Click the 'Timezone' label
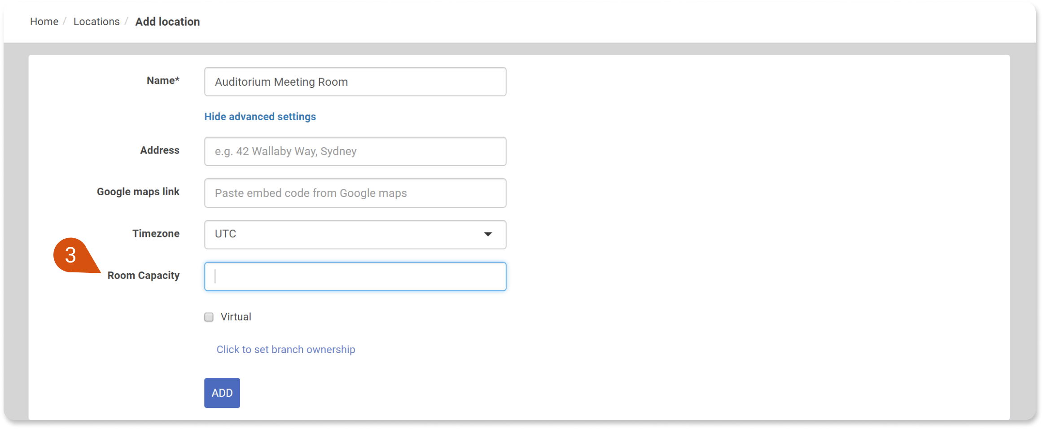 (x=156, y=233)
